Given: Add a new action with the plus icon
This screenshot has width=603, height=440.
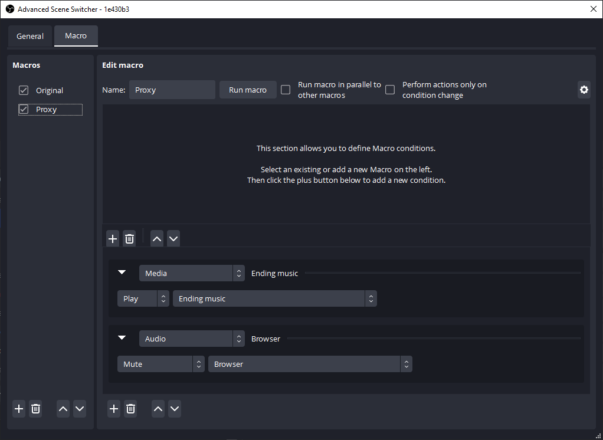Looking at the screenshot, I should (113, 409).
